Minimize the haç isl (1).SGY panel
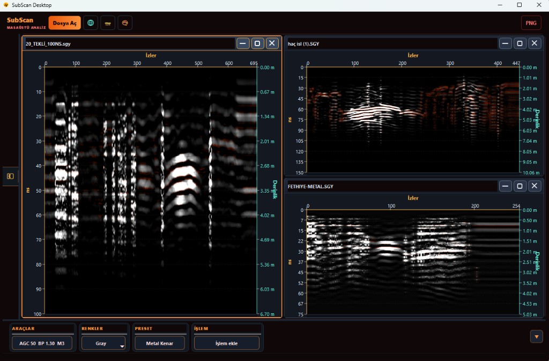Image resolution: width=549 pixels, height=361 pixels. tap(505, 43)
